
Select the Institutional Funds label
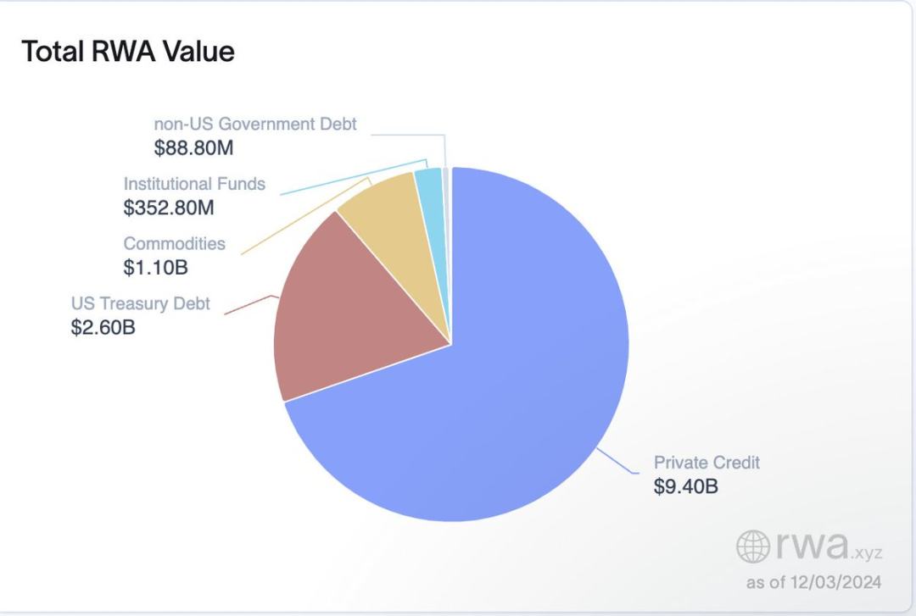coord(194,183)
